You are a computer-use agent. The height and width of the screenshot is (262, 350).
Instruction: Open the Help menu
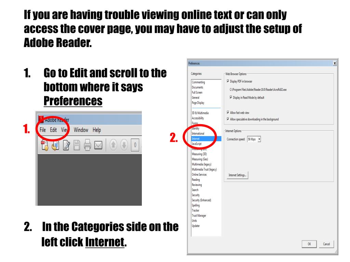pos(97,130)
